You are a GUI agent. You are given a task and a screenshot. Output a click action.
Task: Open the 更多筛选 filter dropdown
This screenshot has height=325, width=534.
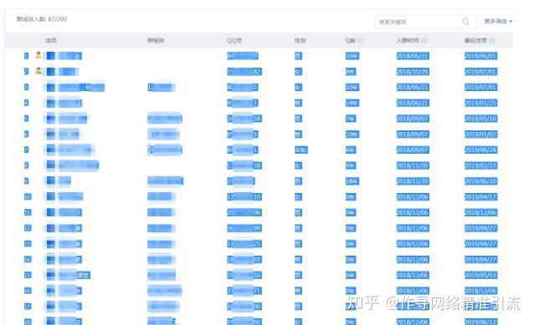498,22
